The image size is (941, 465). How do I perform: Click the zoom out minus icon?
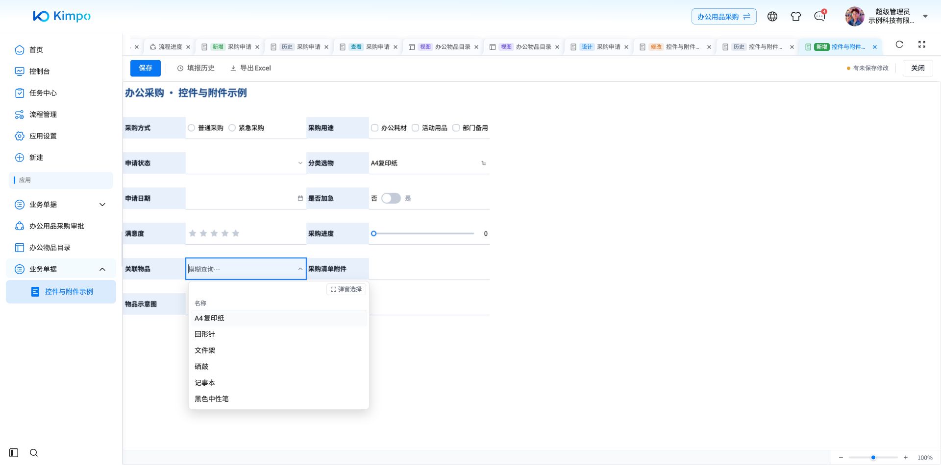841,458
